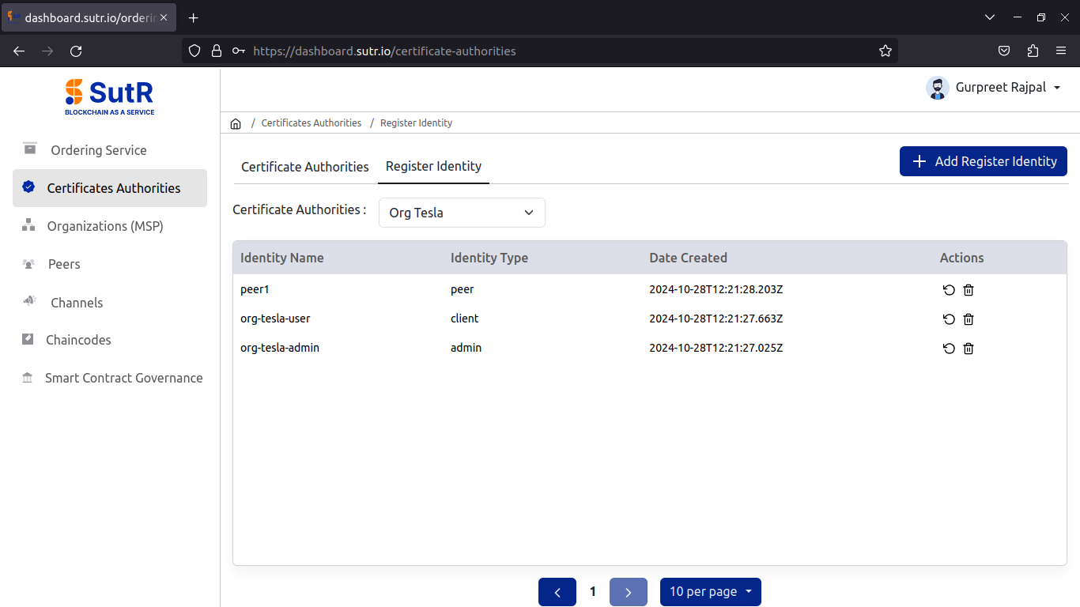Viewport: 1080px width, 607px height.
Task: Go to the home breadcrumb icon
Action: [x=236, y=123]
